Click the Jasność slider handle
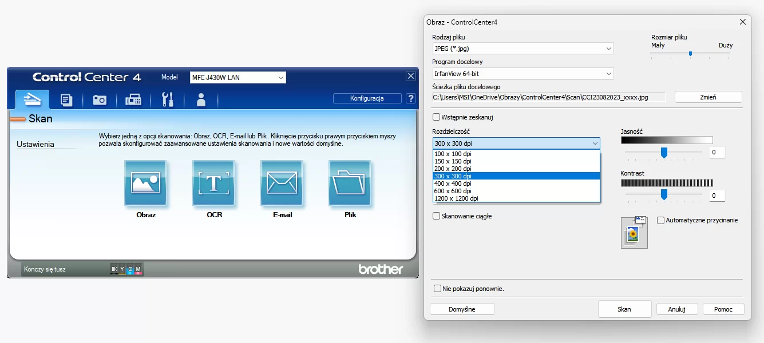The image size is (764, 343). coord(664,153)
